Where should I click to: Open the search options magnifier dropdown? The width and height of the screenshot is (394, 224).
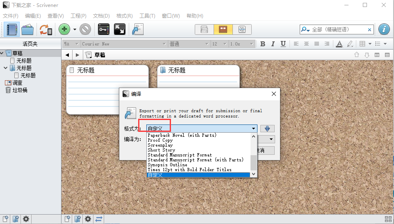(305, 29)
